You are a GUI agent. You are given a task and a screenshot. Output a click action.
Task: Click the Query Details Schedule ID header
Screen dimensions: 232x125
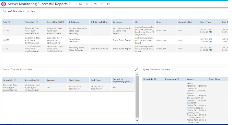point(153,79)
